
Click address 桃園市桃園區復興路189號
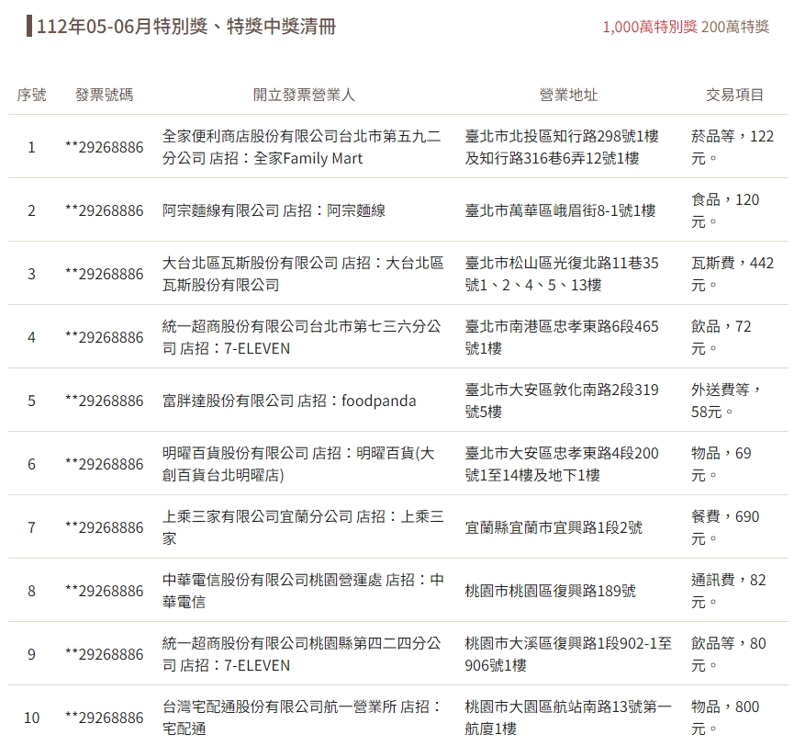coord(551,591)
